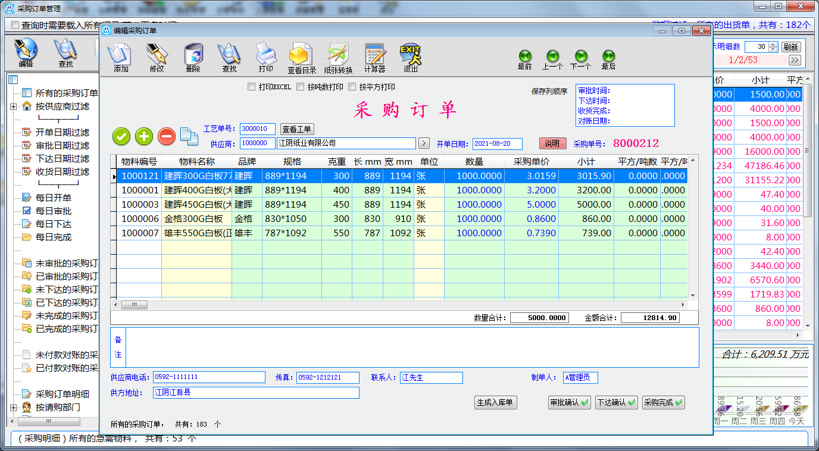Click the 备注 text area

[412, 347]
